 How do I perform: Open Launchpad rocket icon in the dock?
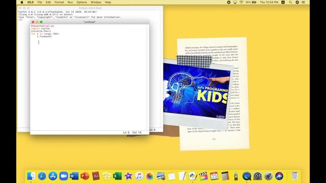click(x=268, y=176)
